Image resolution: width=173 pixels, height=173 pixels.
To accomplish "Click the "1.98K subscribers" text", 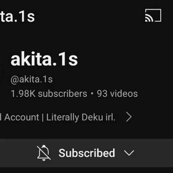I will click(x=49, y=94).
